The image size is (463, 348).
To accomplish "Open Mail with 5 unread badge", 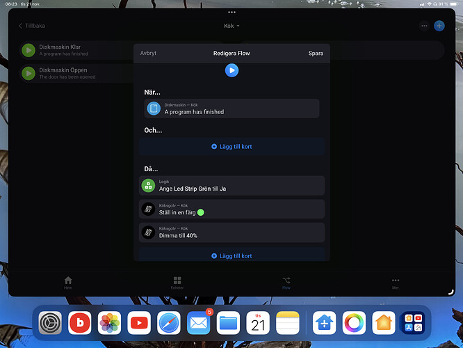I will [198, 323].
